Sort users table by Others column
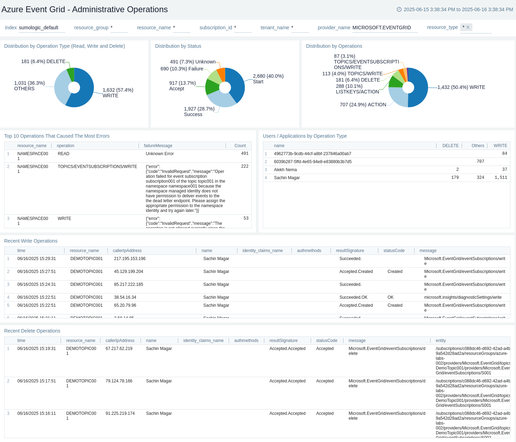Viewport: 516px width, 442px height. pos(478,146)
